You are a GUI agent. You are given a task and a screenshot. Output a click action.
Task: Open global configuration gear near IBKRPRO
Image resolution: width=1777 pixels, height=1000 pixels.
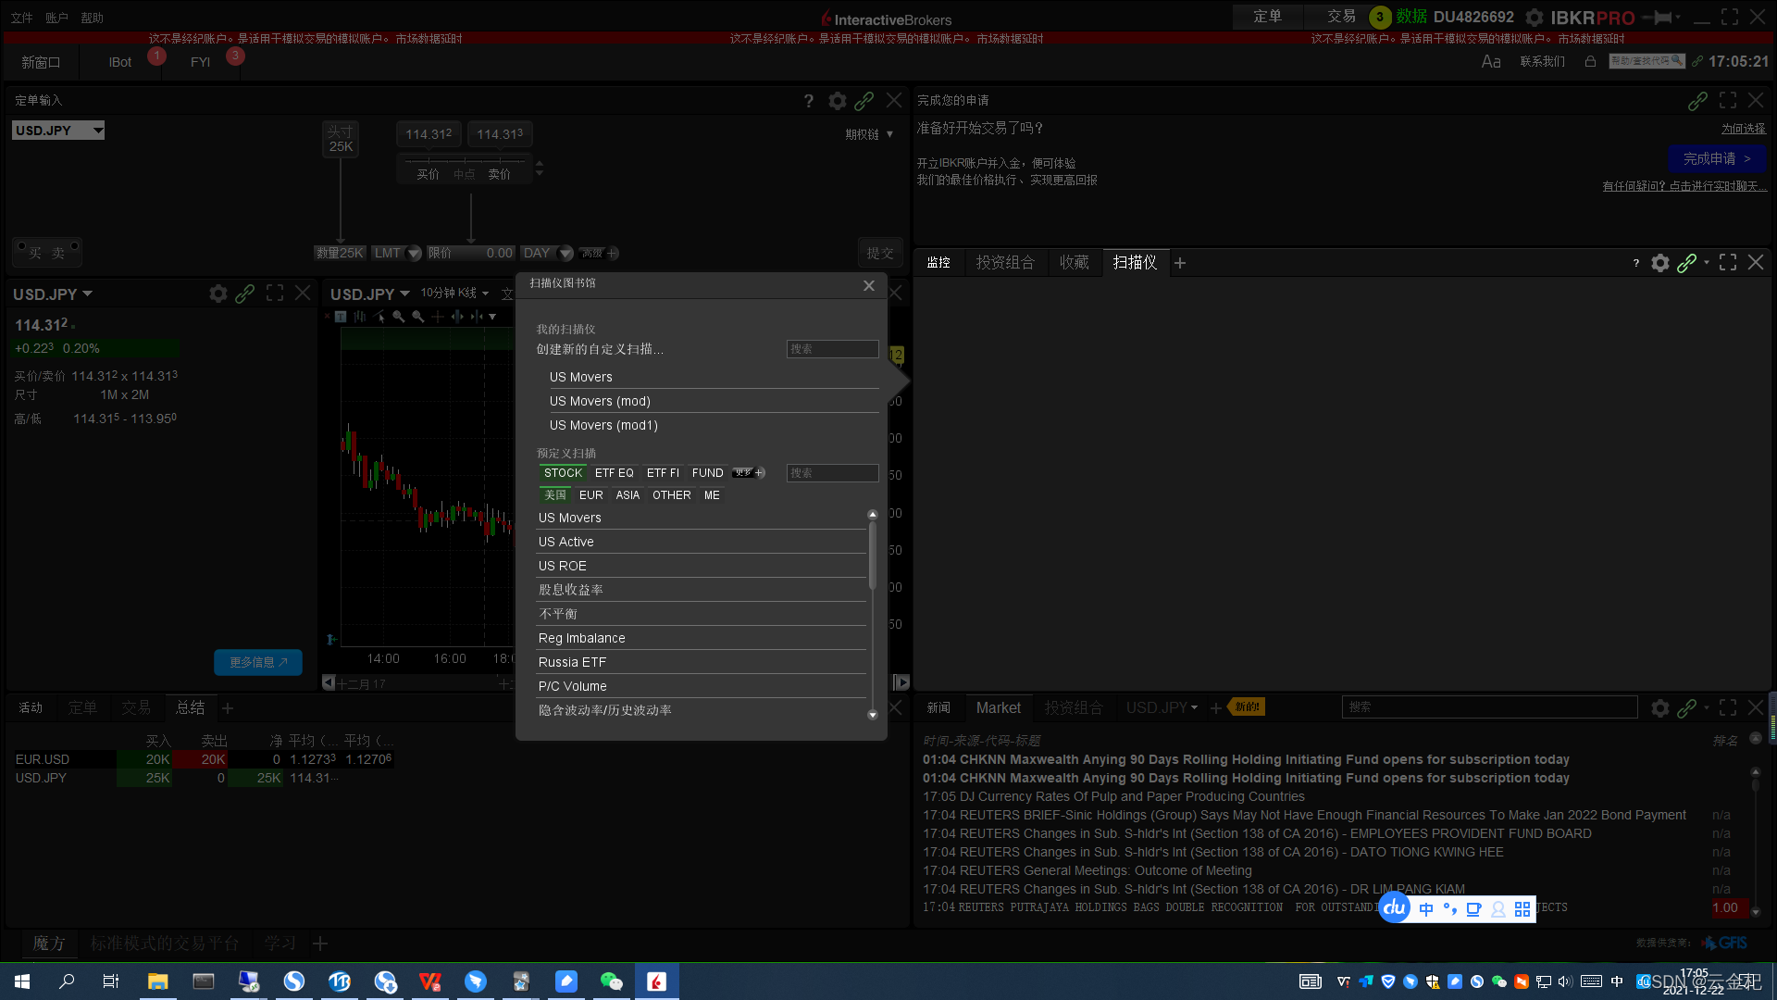point(1534,18)
